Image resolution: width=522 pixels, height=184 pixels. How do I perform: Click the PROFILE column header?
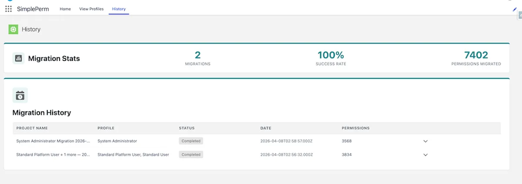pos(106,128)
